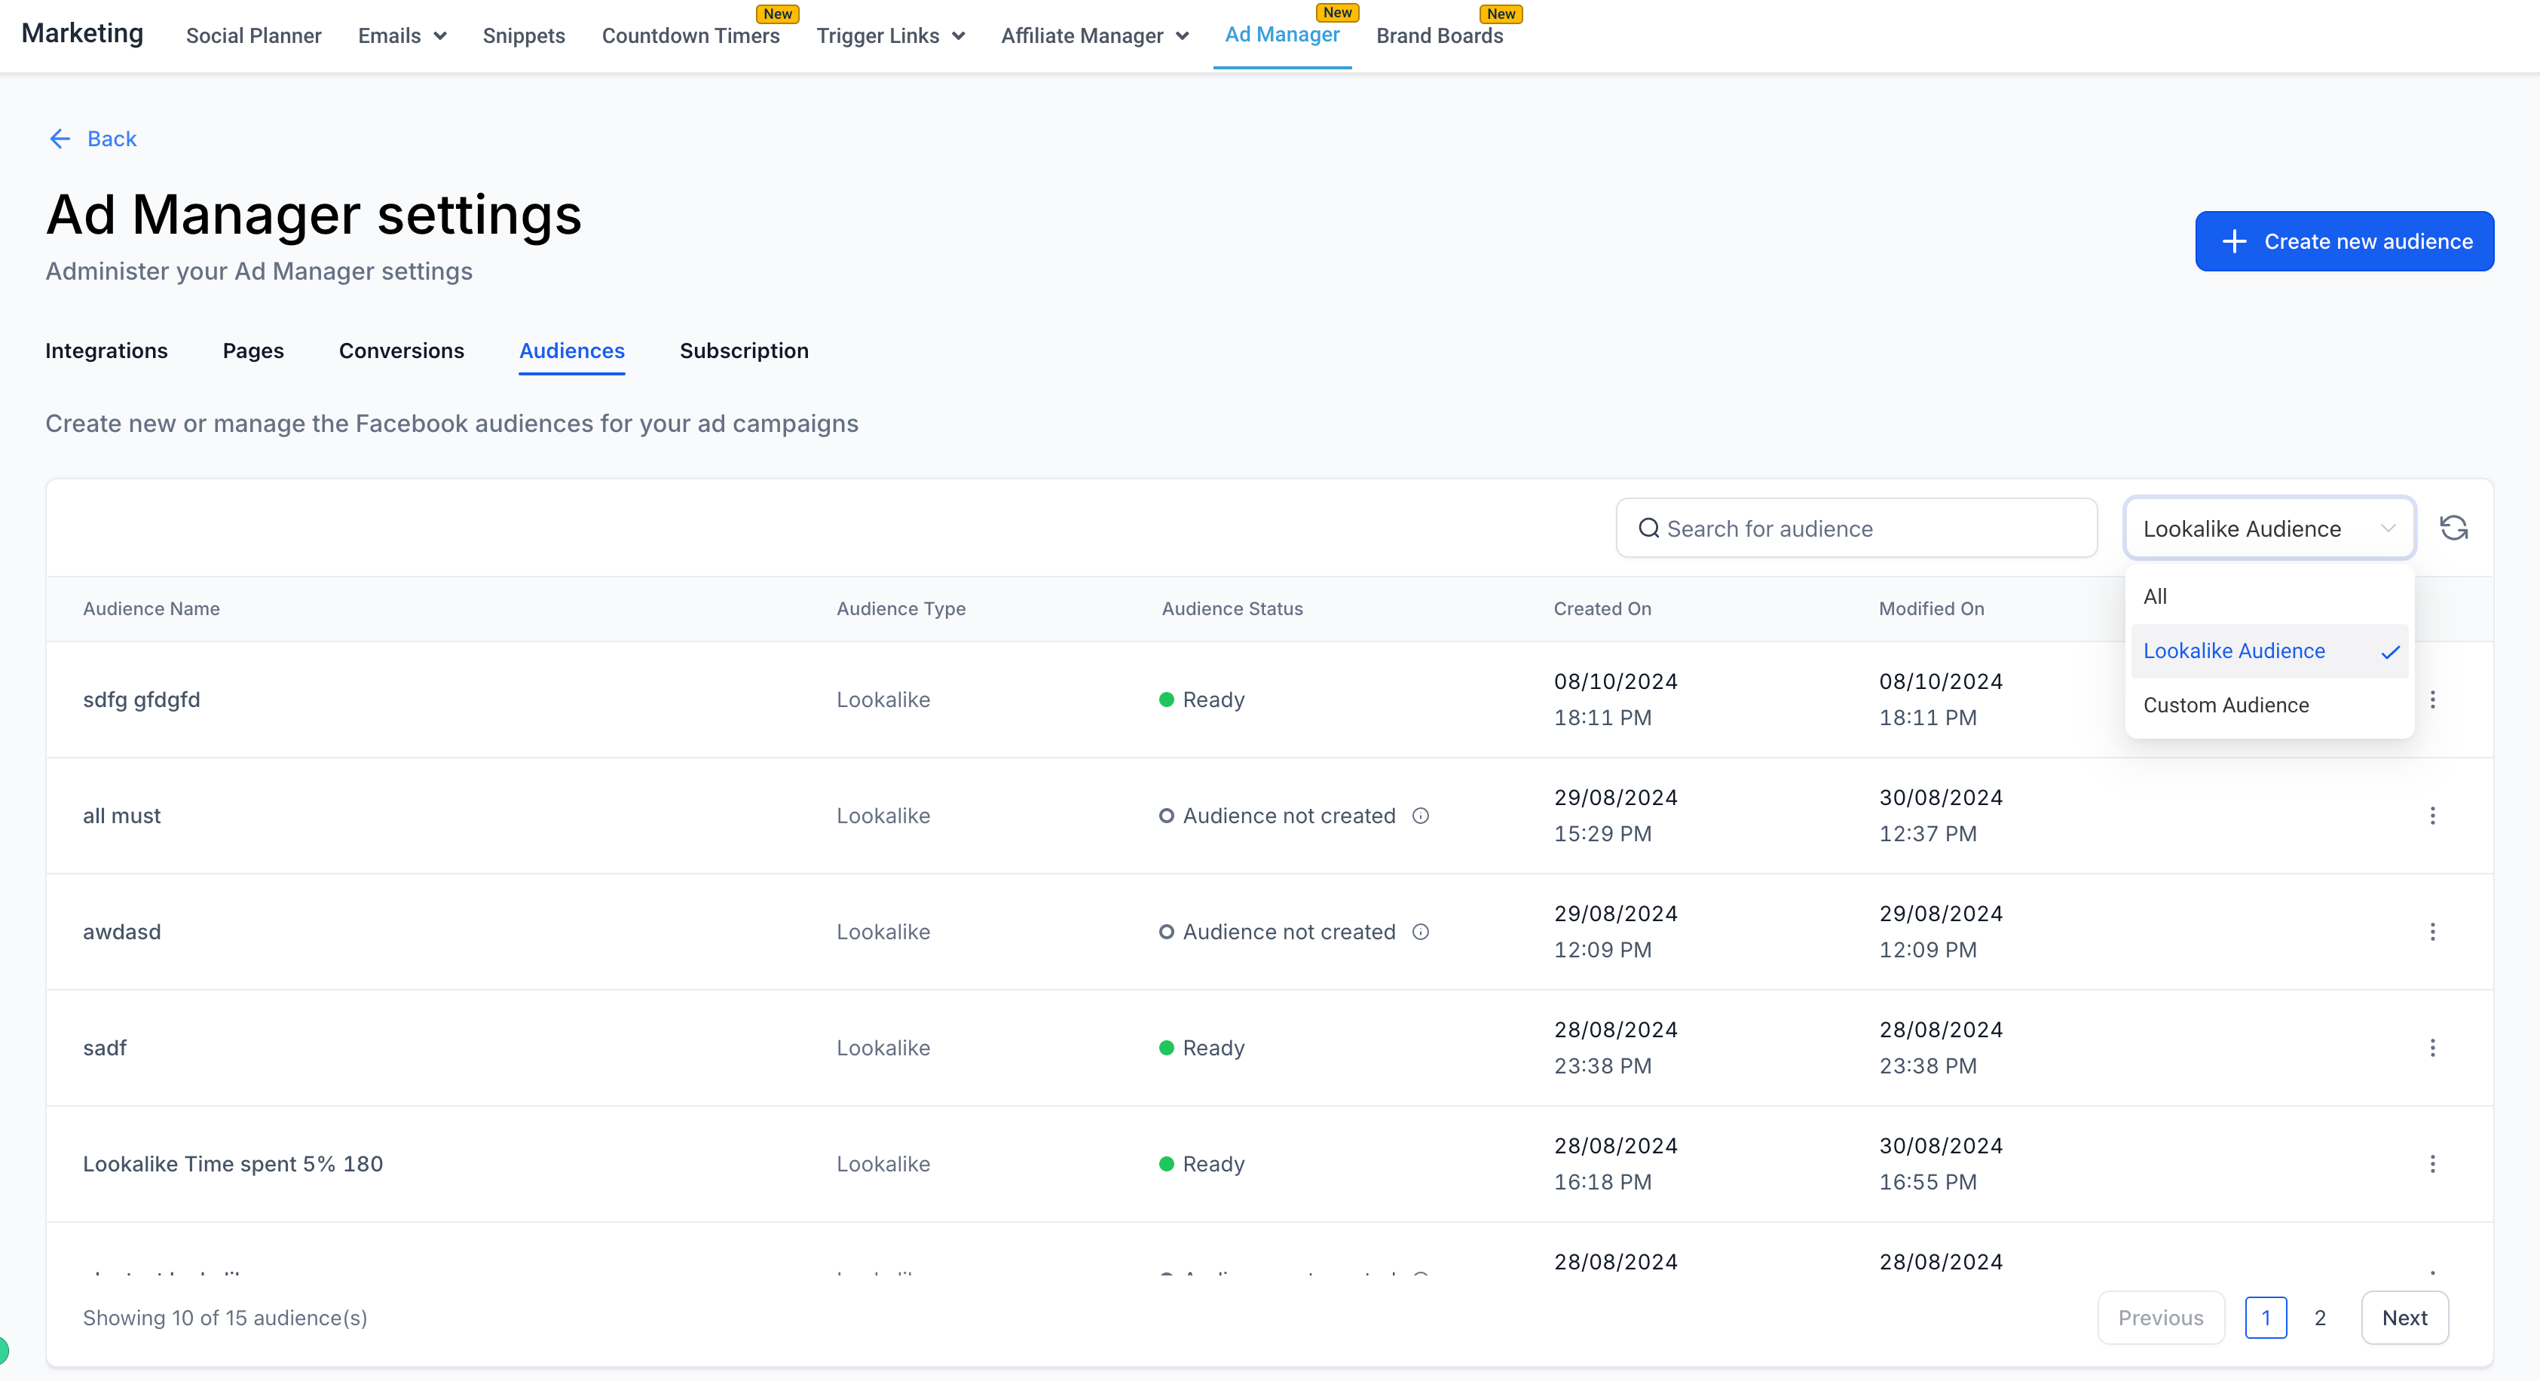Click the Audience Name column header
2540x1381 pixels.
point(151,608)
